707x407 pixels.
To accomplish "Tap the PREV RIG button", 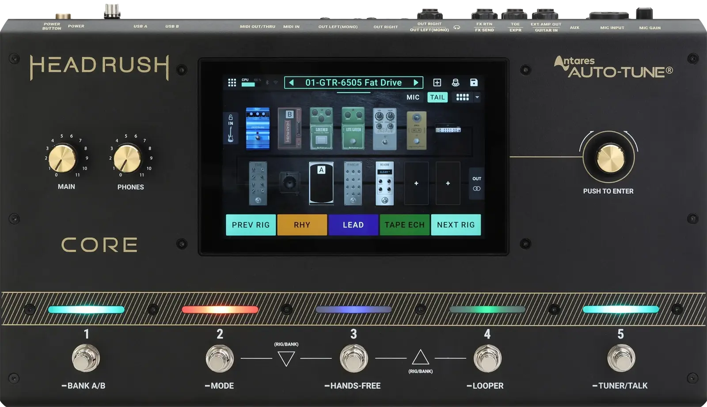I will click(x=251, y=225).
